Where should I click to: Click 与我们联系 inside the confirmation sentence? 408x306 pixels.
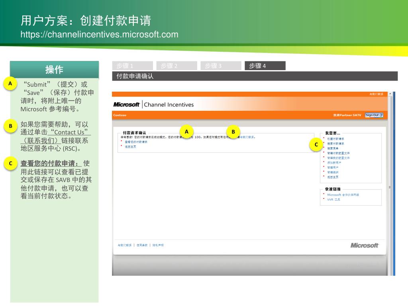pyautogui.click(x=247, y=137)
